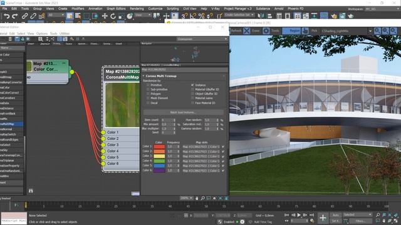
Task: Activate the Select and Rotate tool
Action: pos(113,16)
